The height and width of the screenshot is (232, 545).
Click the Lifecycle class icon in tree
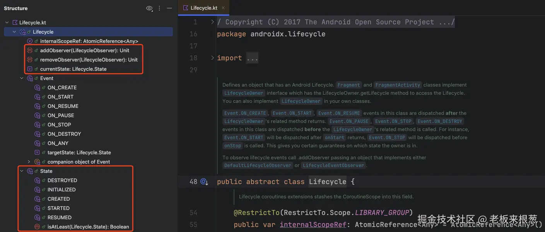(22, 32)
